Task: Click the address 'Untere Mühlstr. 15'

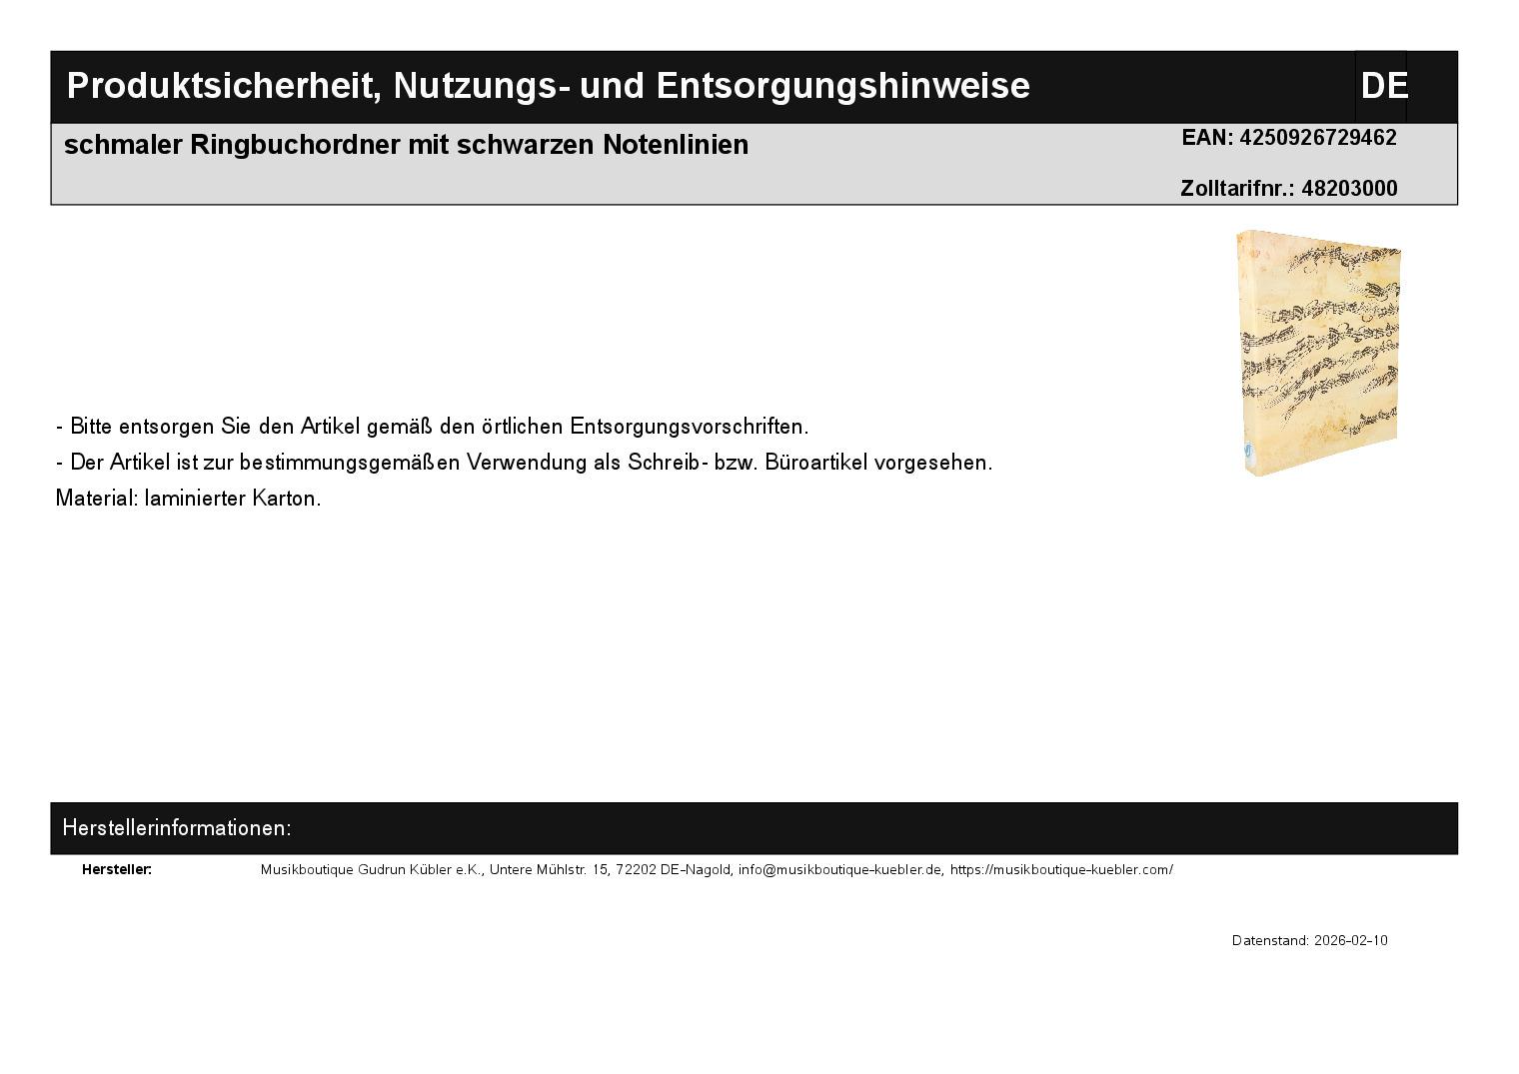Action: point(549,869)
